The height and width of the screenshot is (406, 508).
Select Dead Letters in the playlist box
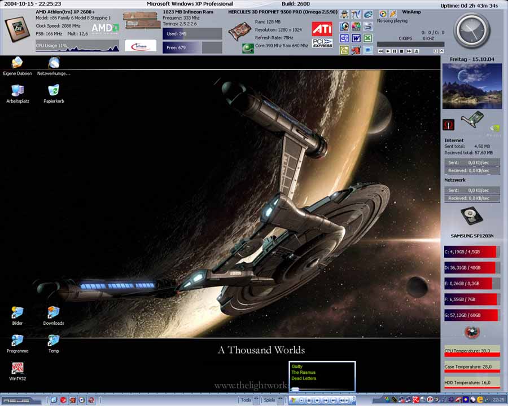(304, 378)
